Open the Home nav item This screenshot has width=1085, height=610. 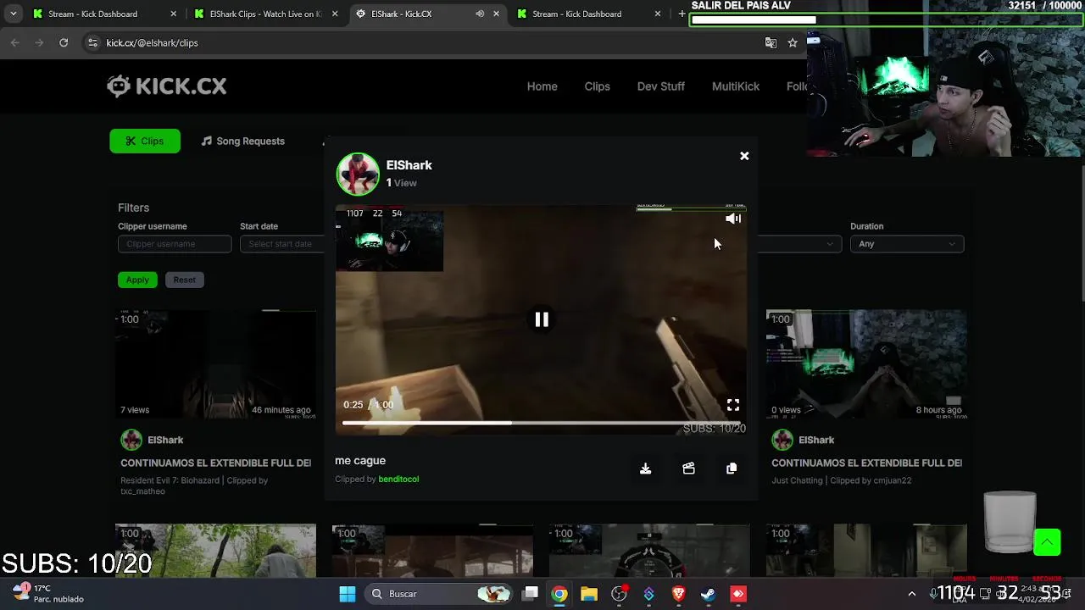pos(542,86)
